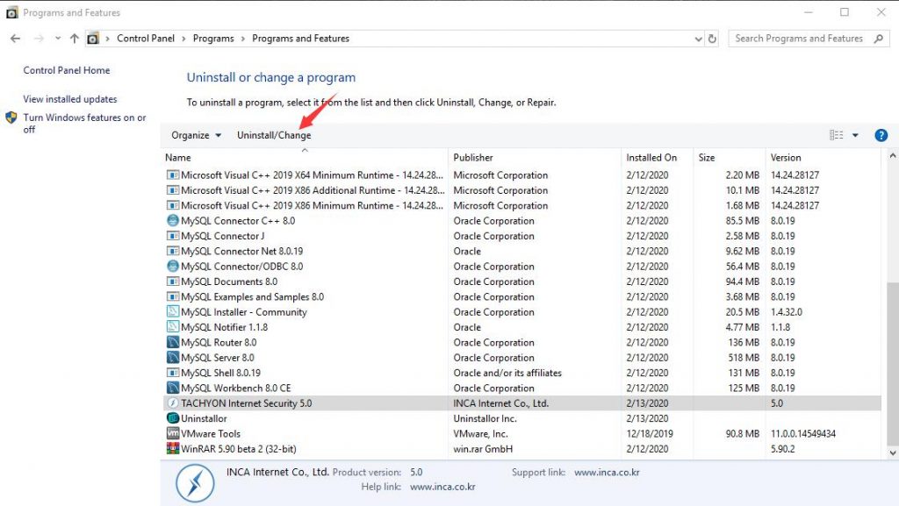
Task: Select 'MySQL Workbench 8.0 CE' name text
Action: (x=236, y=388)
